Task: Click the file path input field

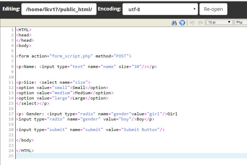Action: pos(59,9)
